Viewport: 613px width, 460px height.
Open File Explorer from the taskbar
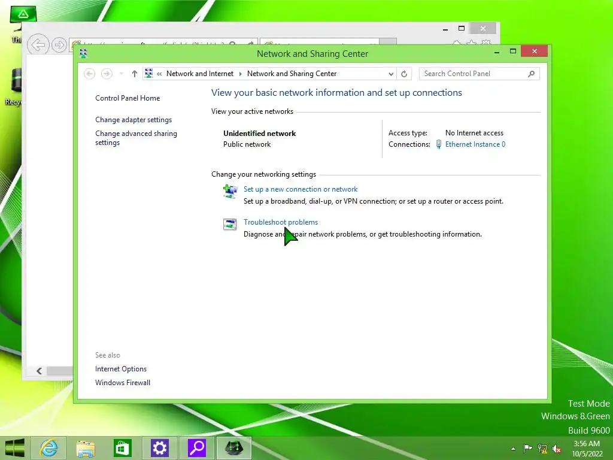pyautogui.click(x=85, y=448)
